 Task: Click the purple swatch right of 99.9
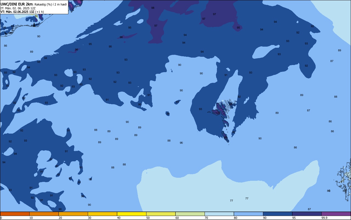coord(336,214)
